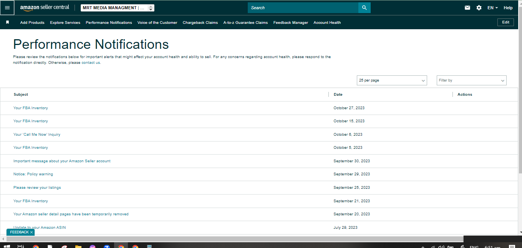Open 'Your FBA Inventory' from September 21, 2023
Viewport: 522px width, 248px height.
[31, 201]
